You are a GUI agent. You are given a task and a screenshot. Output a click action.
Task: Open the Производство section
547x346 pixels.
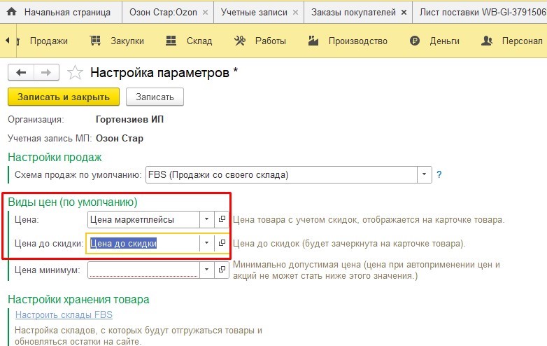(358, 41)
